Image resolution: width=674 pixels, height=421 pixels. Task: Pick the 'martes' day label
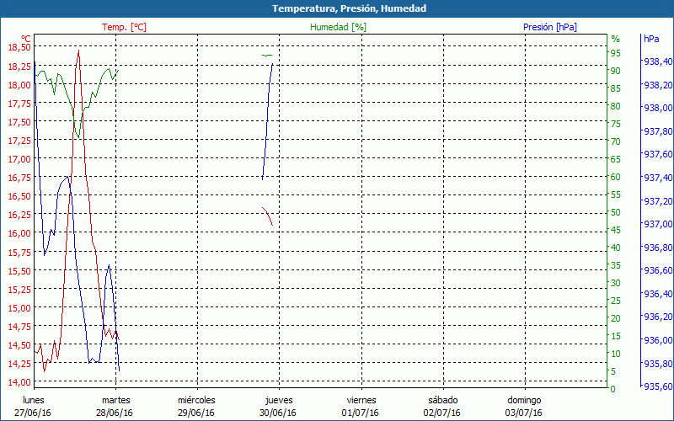(x=115, y=400)
